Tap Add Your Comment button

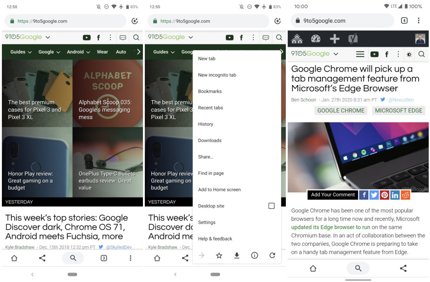pos(333,195)
